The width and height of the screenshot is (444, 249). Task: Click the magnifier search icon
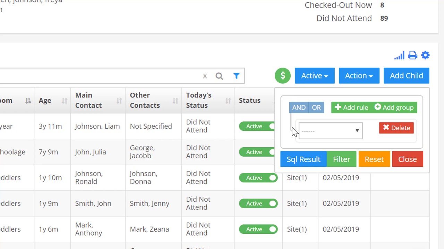tap(219, 76)
